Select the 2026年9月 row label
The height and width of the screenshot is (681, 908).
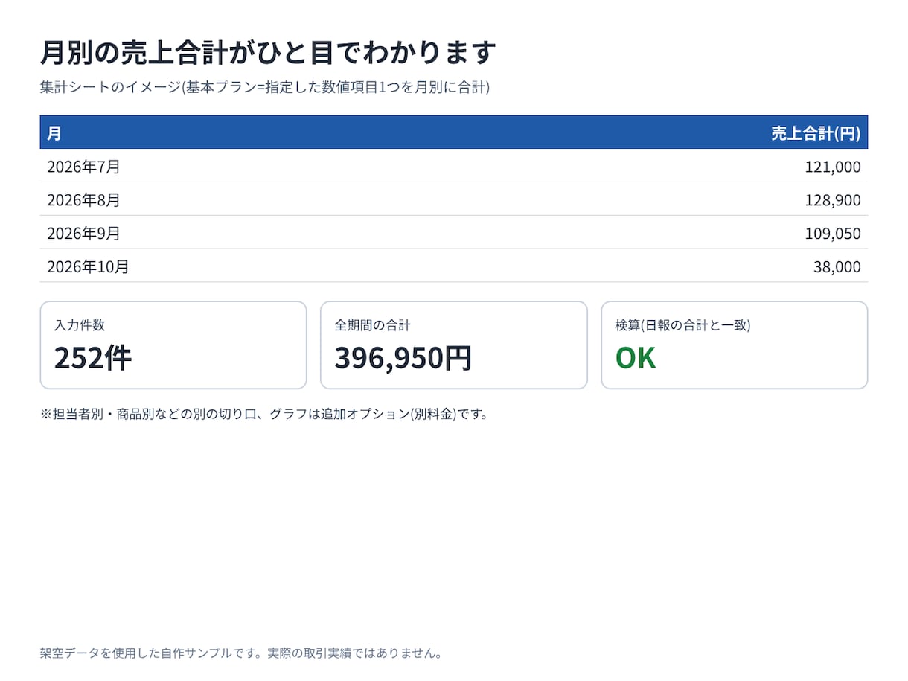(x=83, y=234)
